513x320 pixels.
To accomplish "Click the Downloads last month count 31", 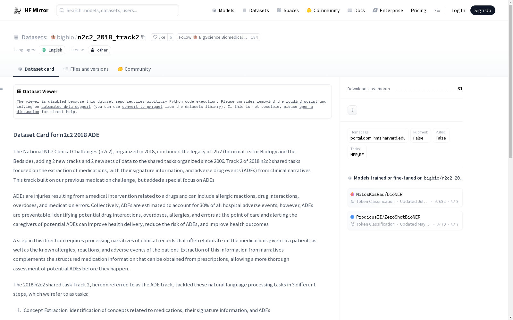I will 460,89.
